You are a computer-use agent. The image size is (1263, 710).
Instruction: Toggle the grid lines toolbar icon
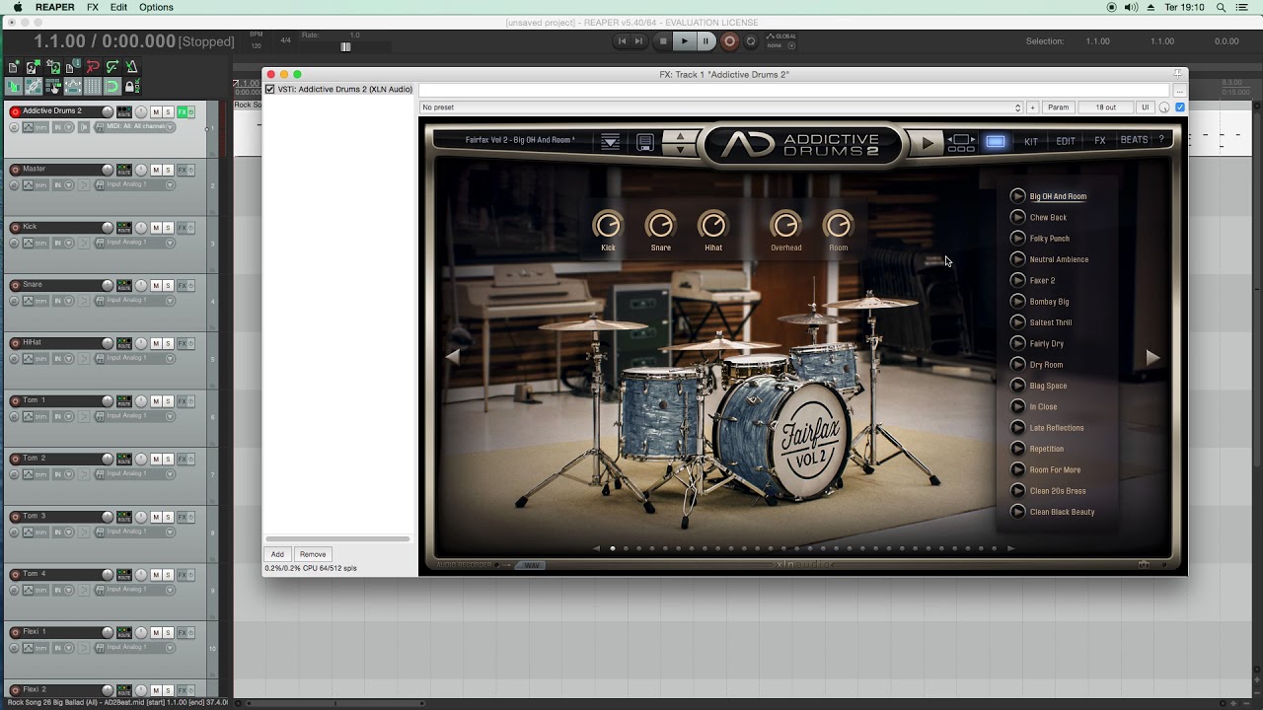[93, 87]
